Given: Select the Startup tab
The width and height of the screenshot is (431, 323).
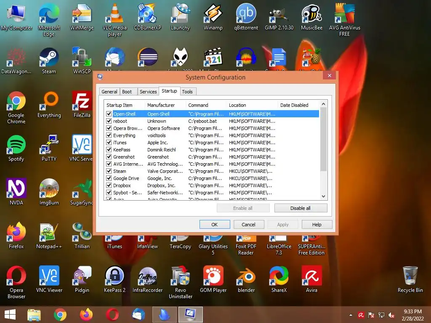Looking at the screenshot, I should pos(169,91).
